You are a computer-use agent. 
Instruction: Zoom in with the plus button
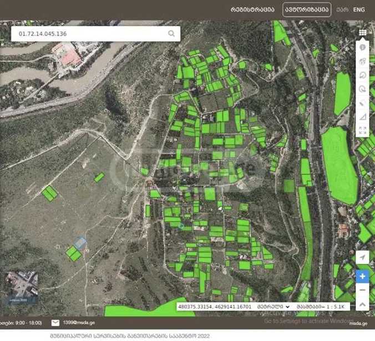[x=362, y=276]
